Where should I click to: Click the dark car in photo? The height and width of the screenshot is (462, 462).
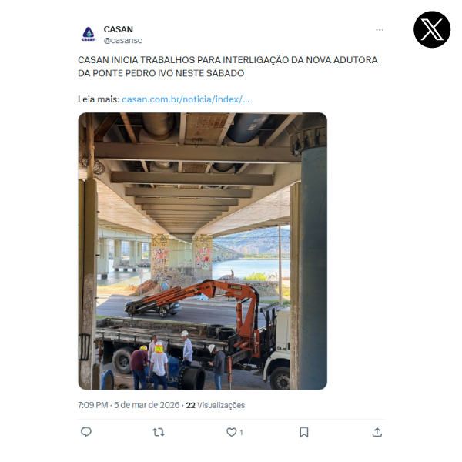[153, 308]
